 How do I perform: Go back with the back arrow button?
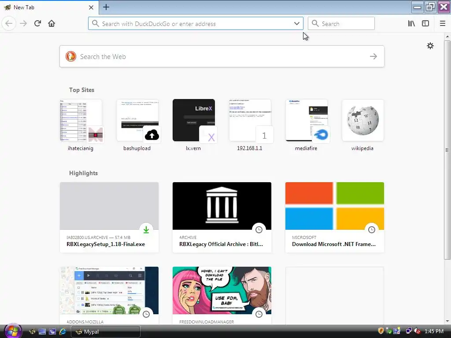9,23
